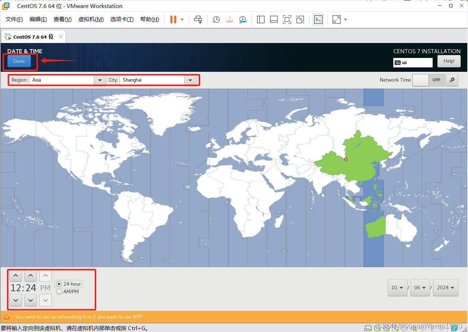Click the hard disk status bar icon
Viewport: 468px width, 332px height.
click(368, 328)
